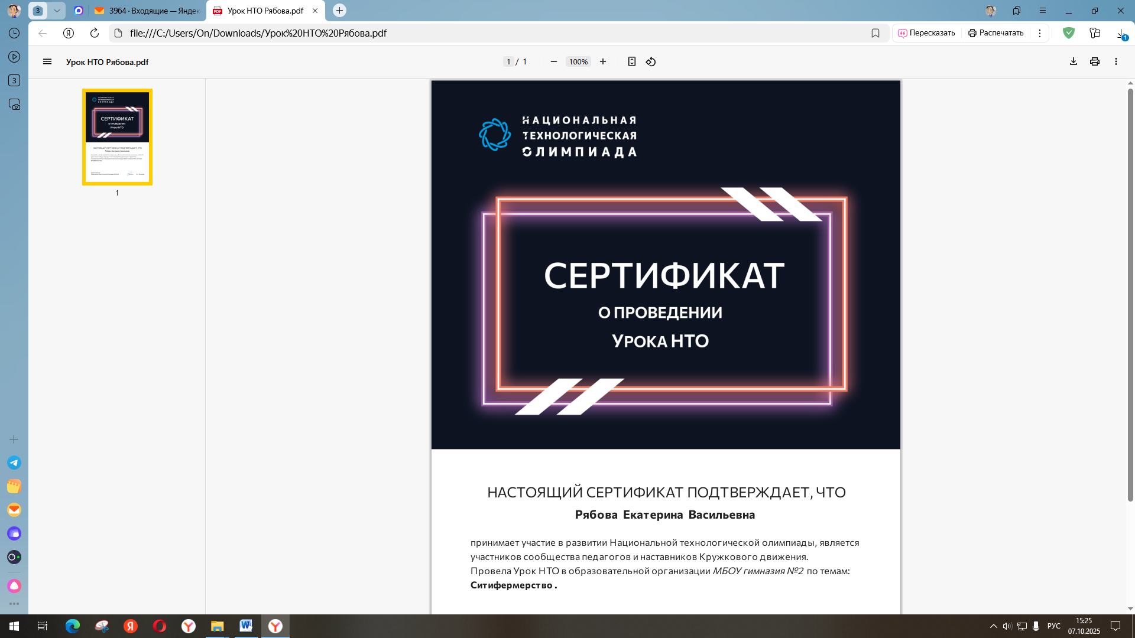Reload the current page
Viewport: 1135px width, 638px height.
[94, 33]
